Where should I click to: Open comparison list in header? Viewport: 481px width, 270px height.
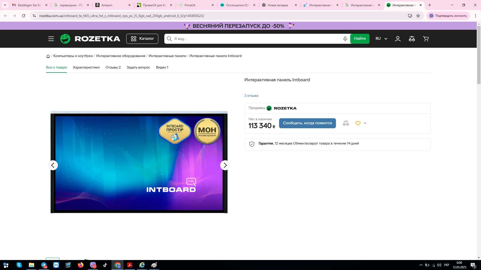[412, 39]
